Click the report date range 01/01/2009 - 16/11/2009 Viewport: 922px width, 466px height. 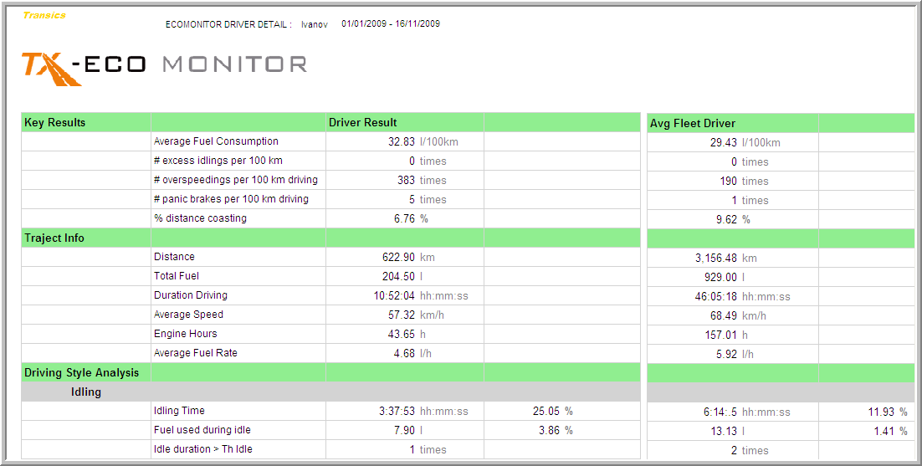[x=390, y=23]
